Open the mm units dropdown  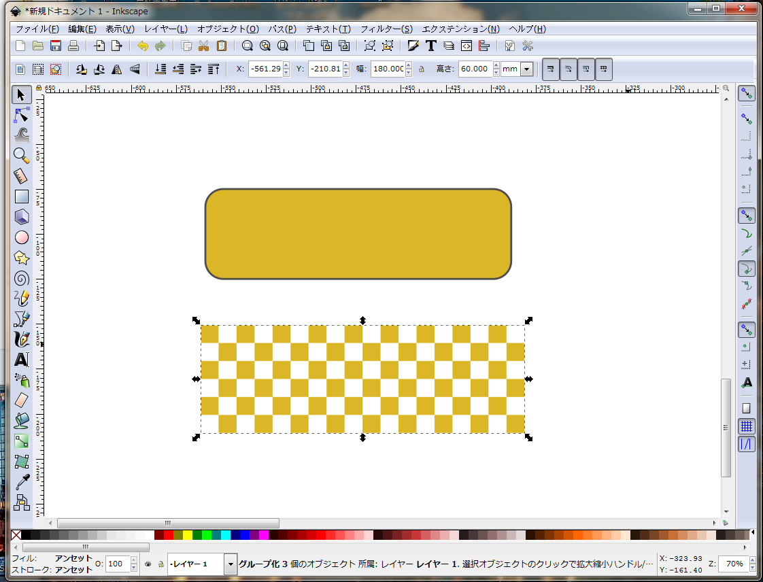pos(526,69)
